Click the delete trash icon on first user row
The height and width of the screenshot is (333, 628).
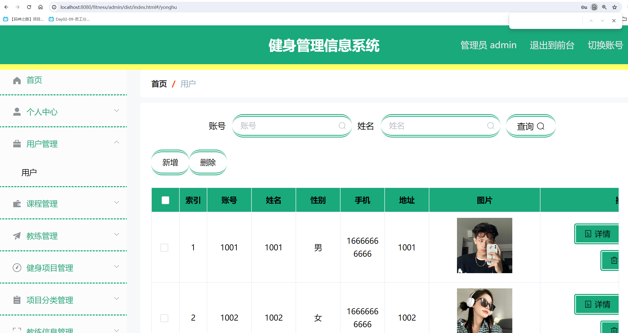tap(614, 260)
